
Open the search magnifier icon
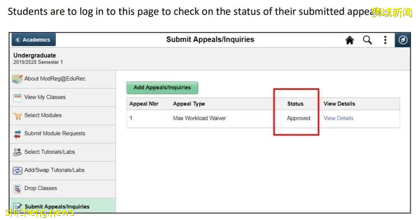coord(367,40)
